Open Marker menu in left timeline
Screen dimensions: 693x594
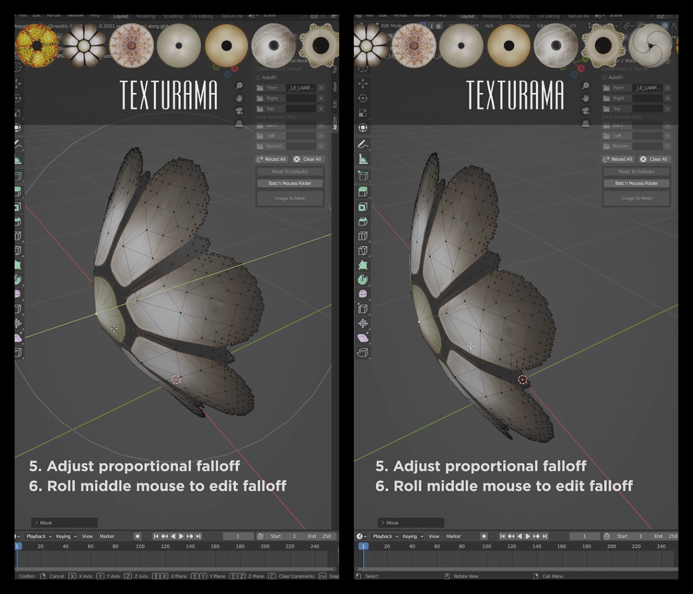click(x=107, y=536)
